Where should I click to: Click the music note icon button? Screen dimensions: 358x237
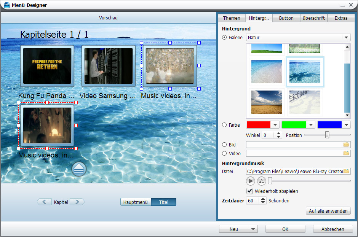coord(262,181)
